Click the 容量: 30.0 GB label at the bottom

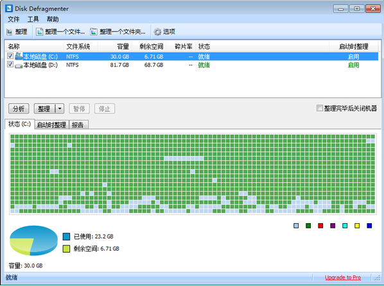click(26, 265)
